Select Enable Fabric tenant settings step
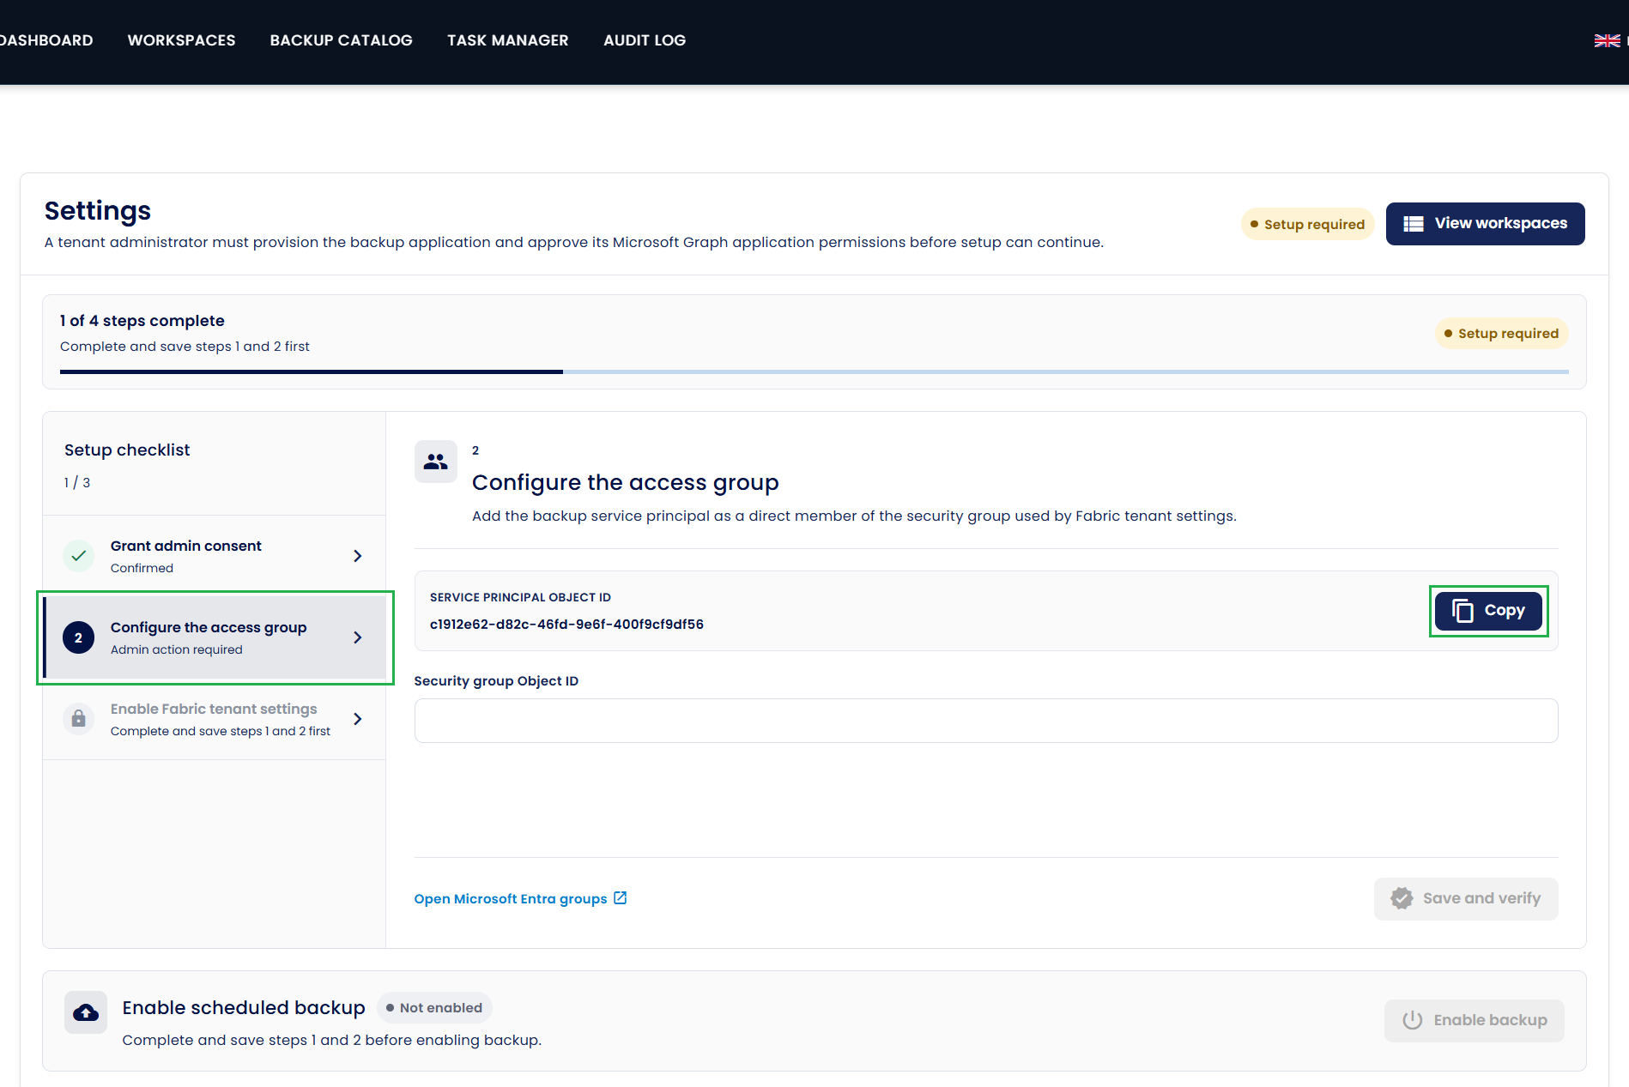1629x1087 pixels. (215, 719)
